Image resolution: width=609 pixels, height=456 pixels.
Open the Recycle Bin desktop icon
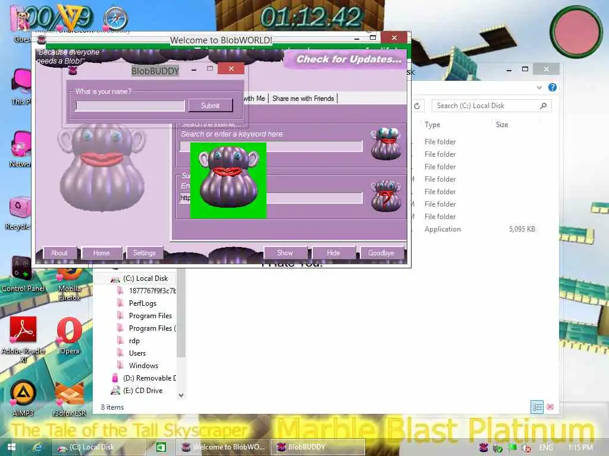[18, 213]
